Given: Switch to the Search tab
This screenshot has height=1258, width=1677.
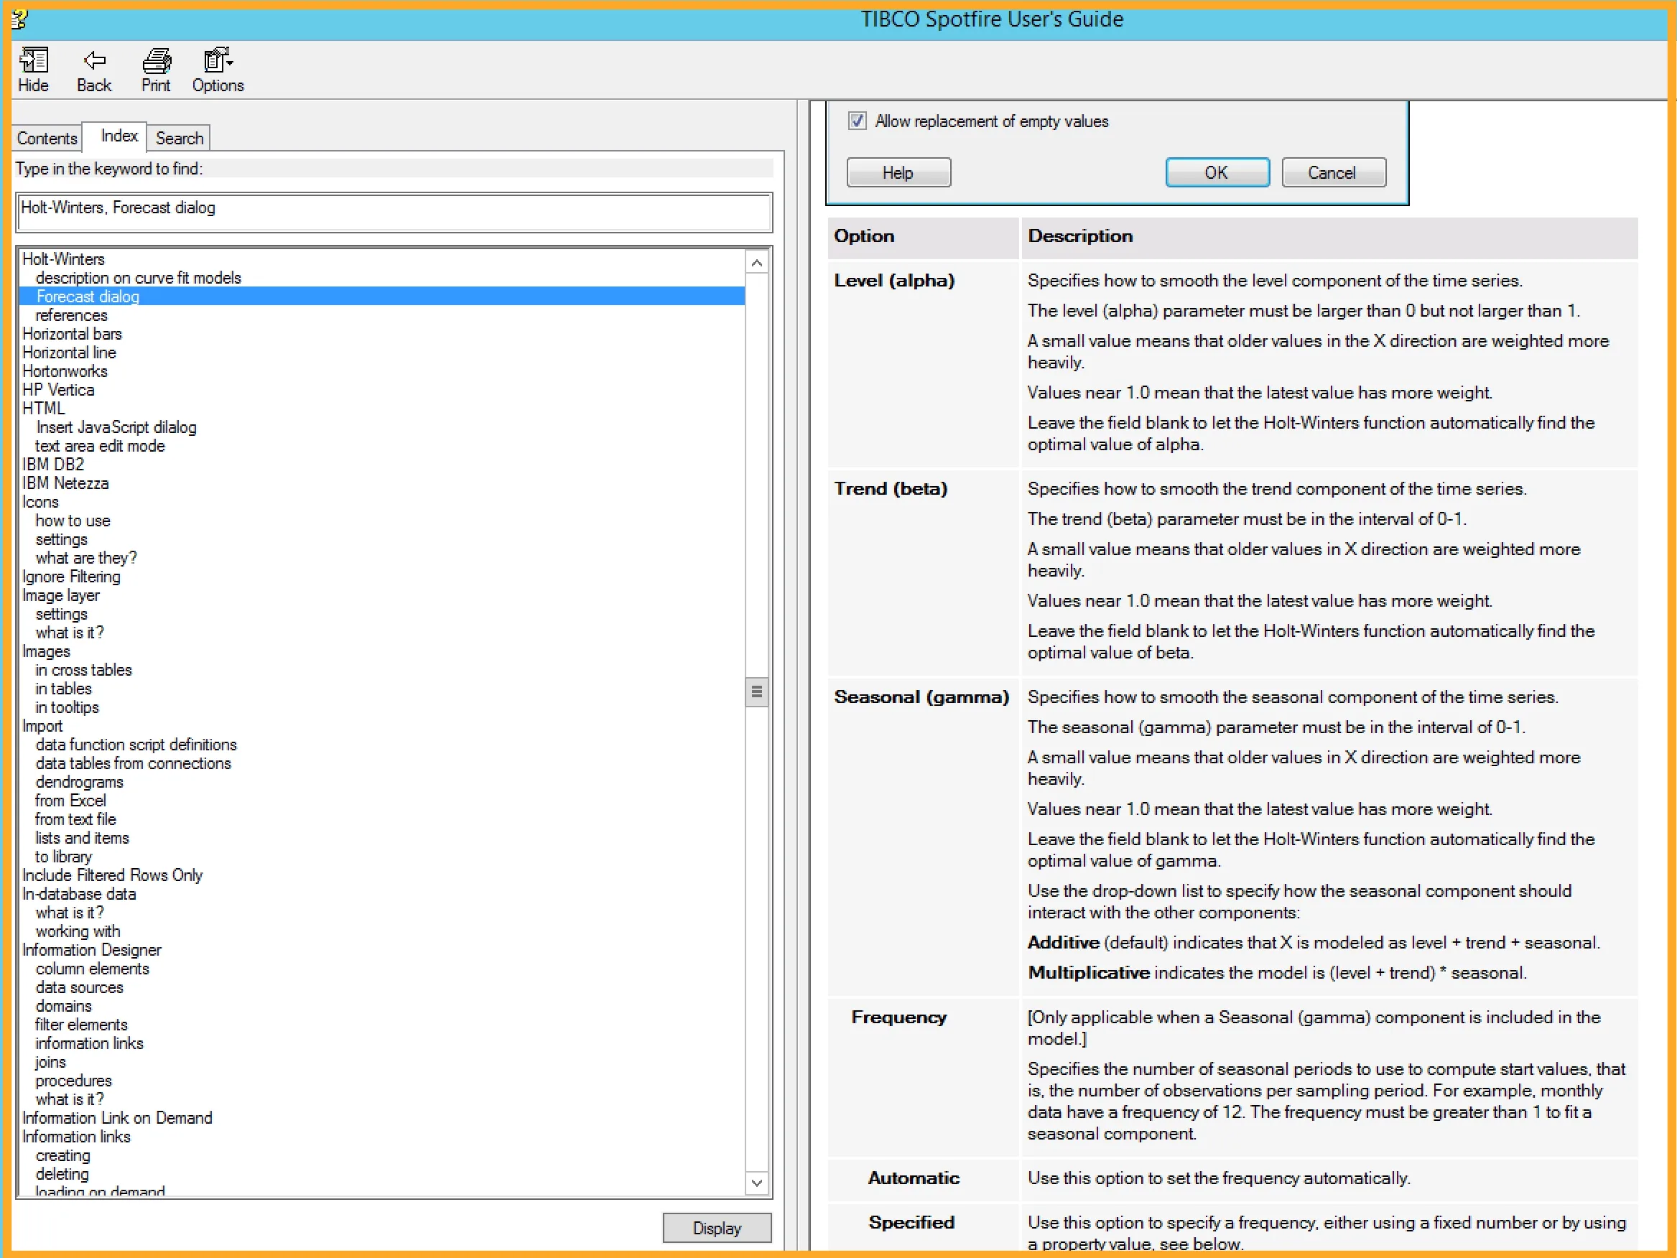Looking at the screenshot, I should click(x=180, y=139).
